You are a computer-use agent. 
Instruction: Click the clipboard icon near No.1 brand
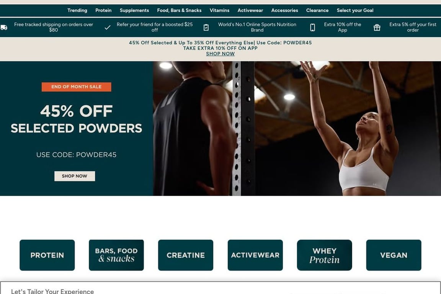[206, 27]
